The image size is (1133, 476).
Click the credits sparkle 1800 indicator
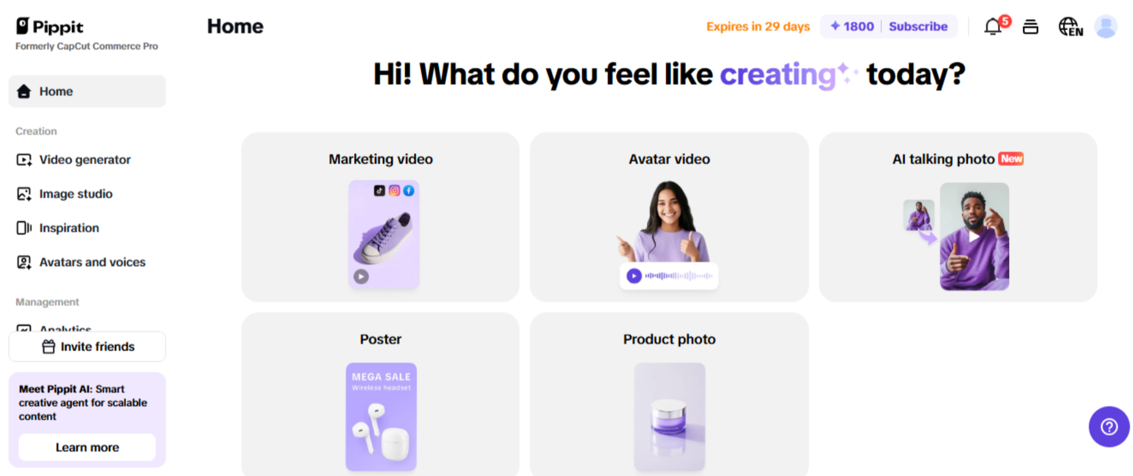tap(852, 26)
